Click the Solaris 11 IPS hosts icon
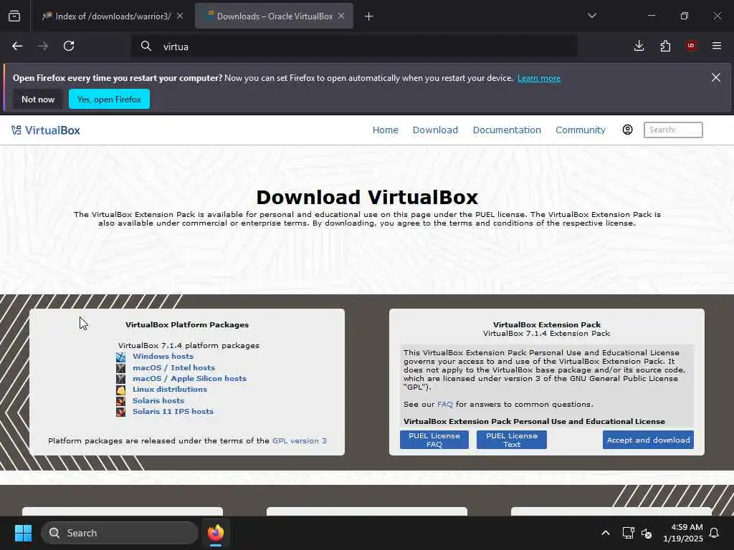This screenshot has width=734, height=550. 120,412
